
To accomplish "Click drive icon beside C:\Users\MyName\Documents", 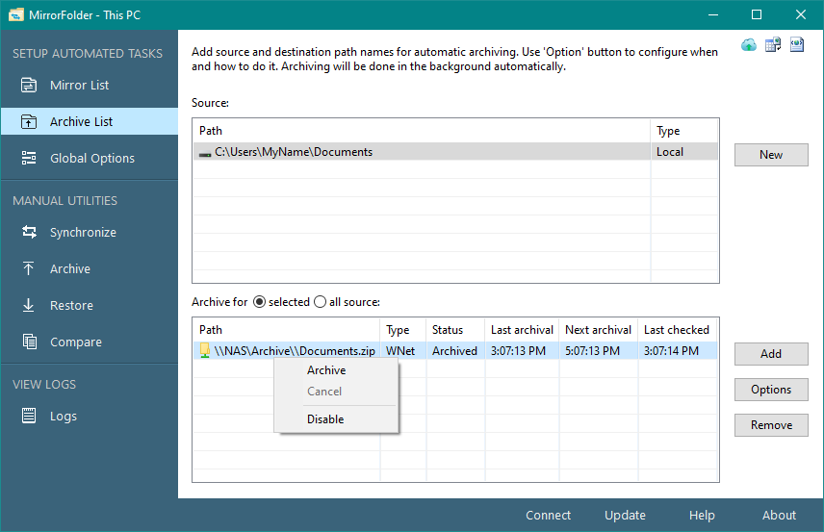I will pos(205,154).
